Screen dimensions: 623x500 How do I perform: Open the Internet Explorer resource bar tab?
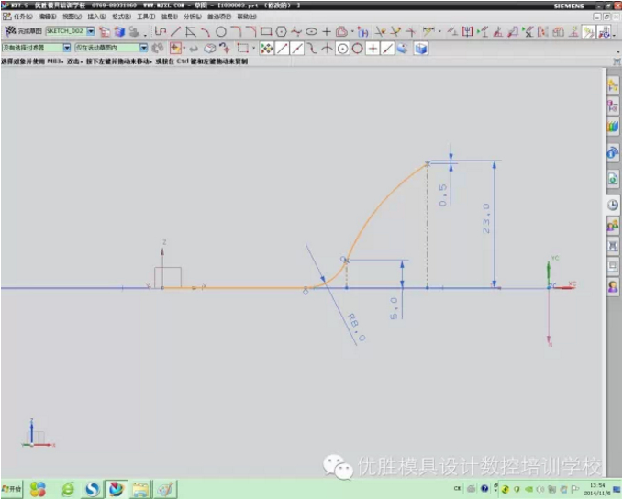[x=613, y=153]
